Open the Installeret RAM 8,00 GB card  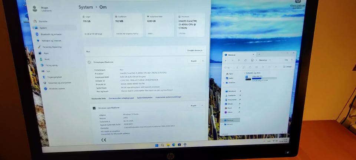point(159,25)
